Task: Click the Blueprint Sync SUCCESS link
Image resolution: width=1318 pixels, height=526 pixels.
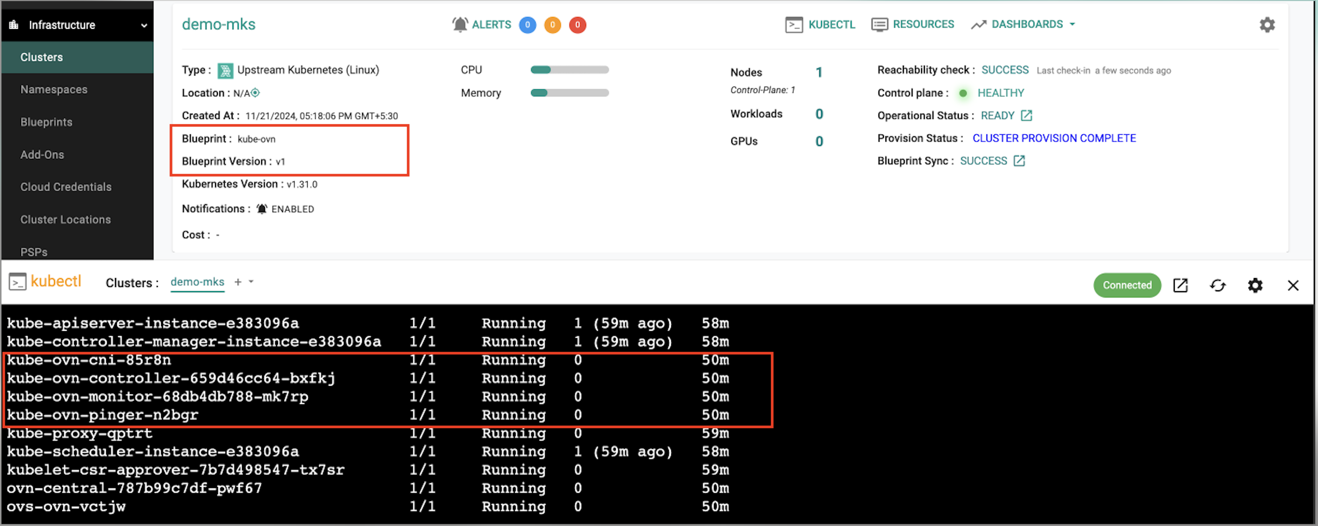Action: click(983, 161)
